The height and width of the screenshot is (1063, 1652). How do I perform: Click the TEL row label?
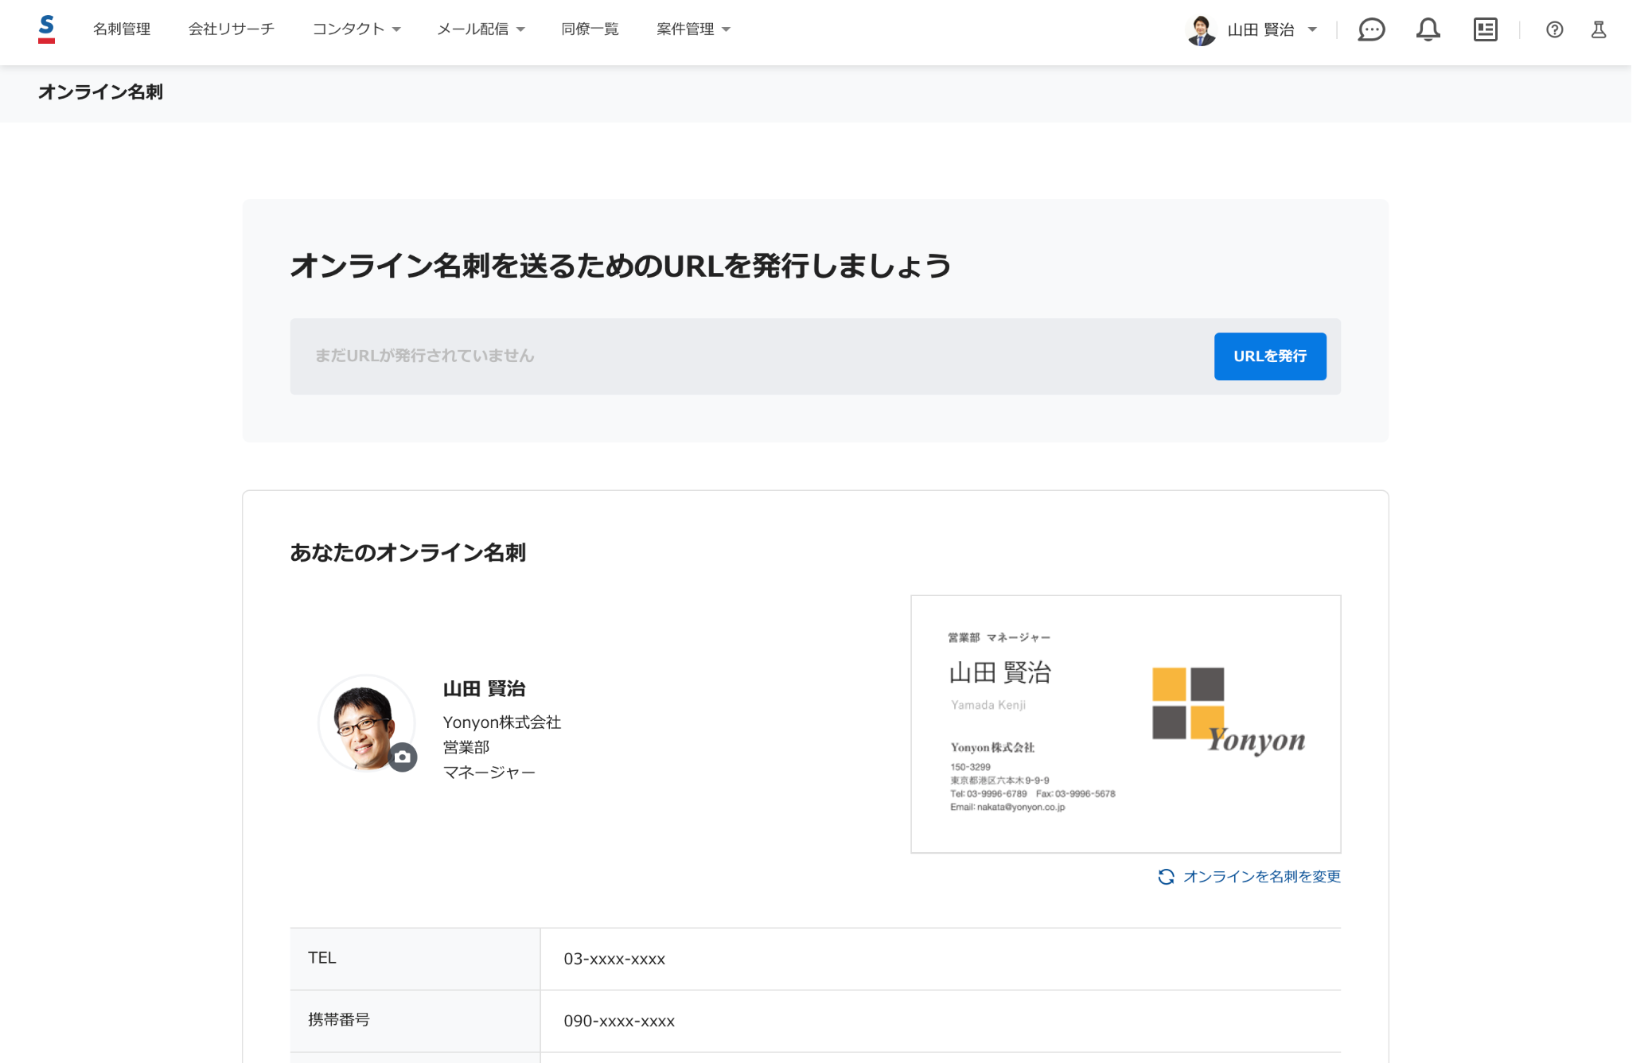[322, 958]
